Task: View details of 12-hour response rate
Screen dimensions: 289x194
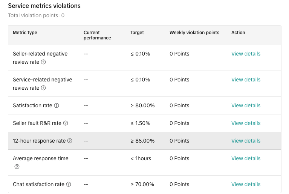Action: [246, 141]
